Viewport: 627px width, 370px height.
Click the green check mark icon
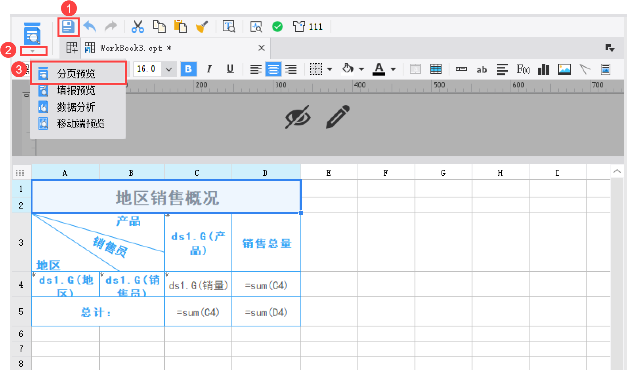277,27
